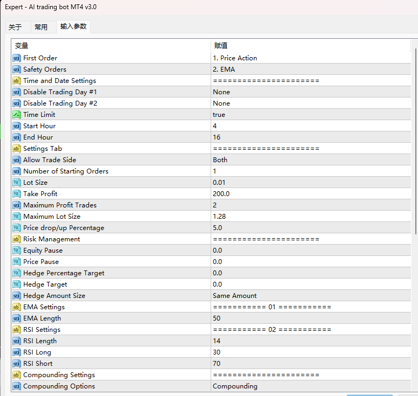The width and height of the screenshot is (418, 396).
Task: Click the string icon beside Time and Date Settings
Action: click(17, 81)
